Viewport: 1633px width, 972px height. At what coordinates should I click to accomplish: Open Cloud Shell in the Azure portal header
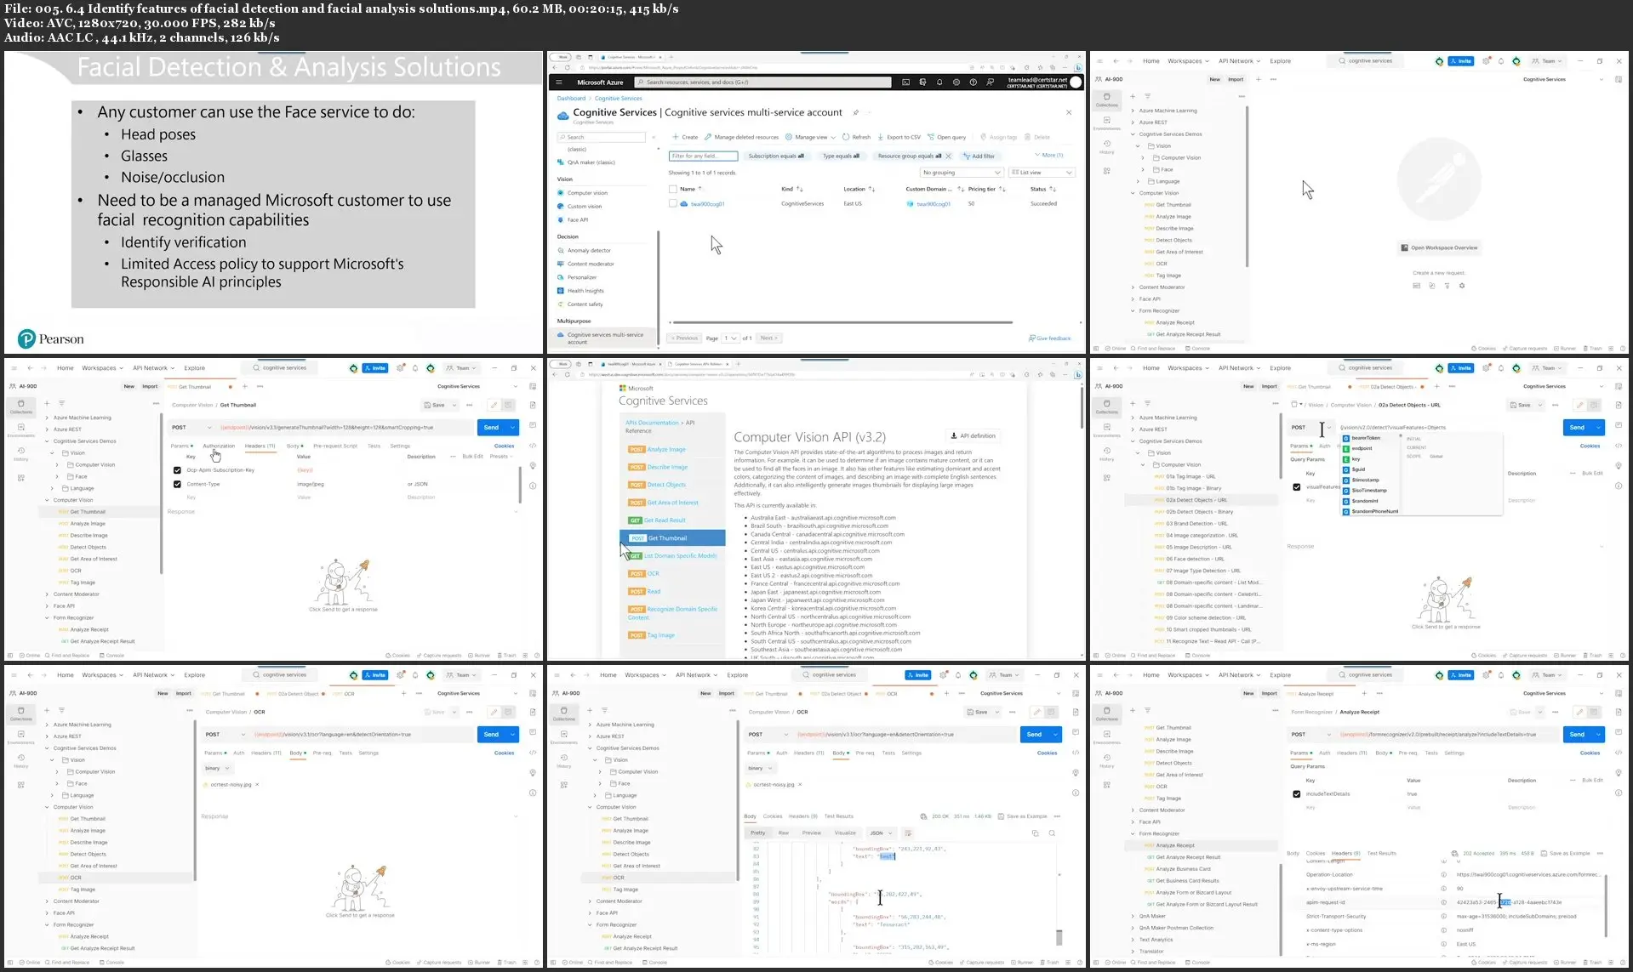pos(905,82)
